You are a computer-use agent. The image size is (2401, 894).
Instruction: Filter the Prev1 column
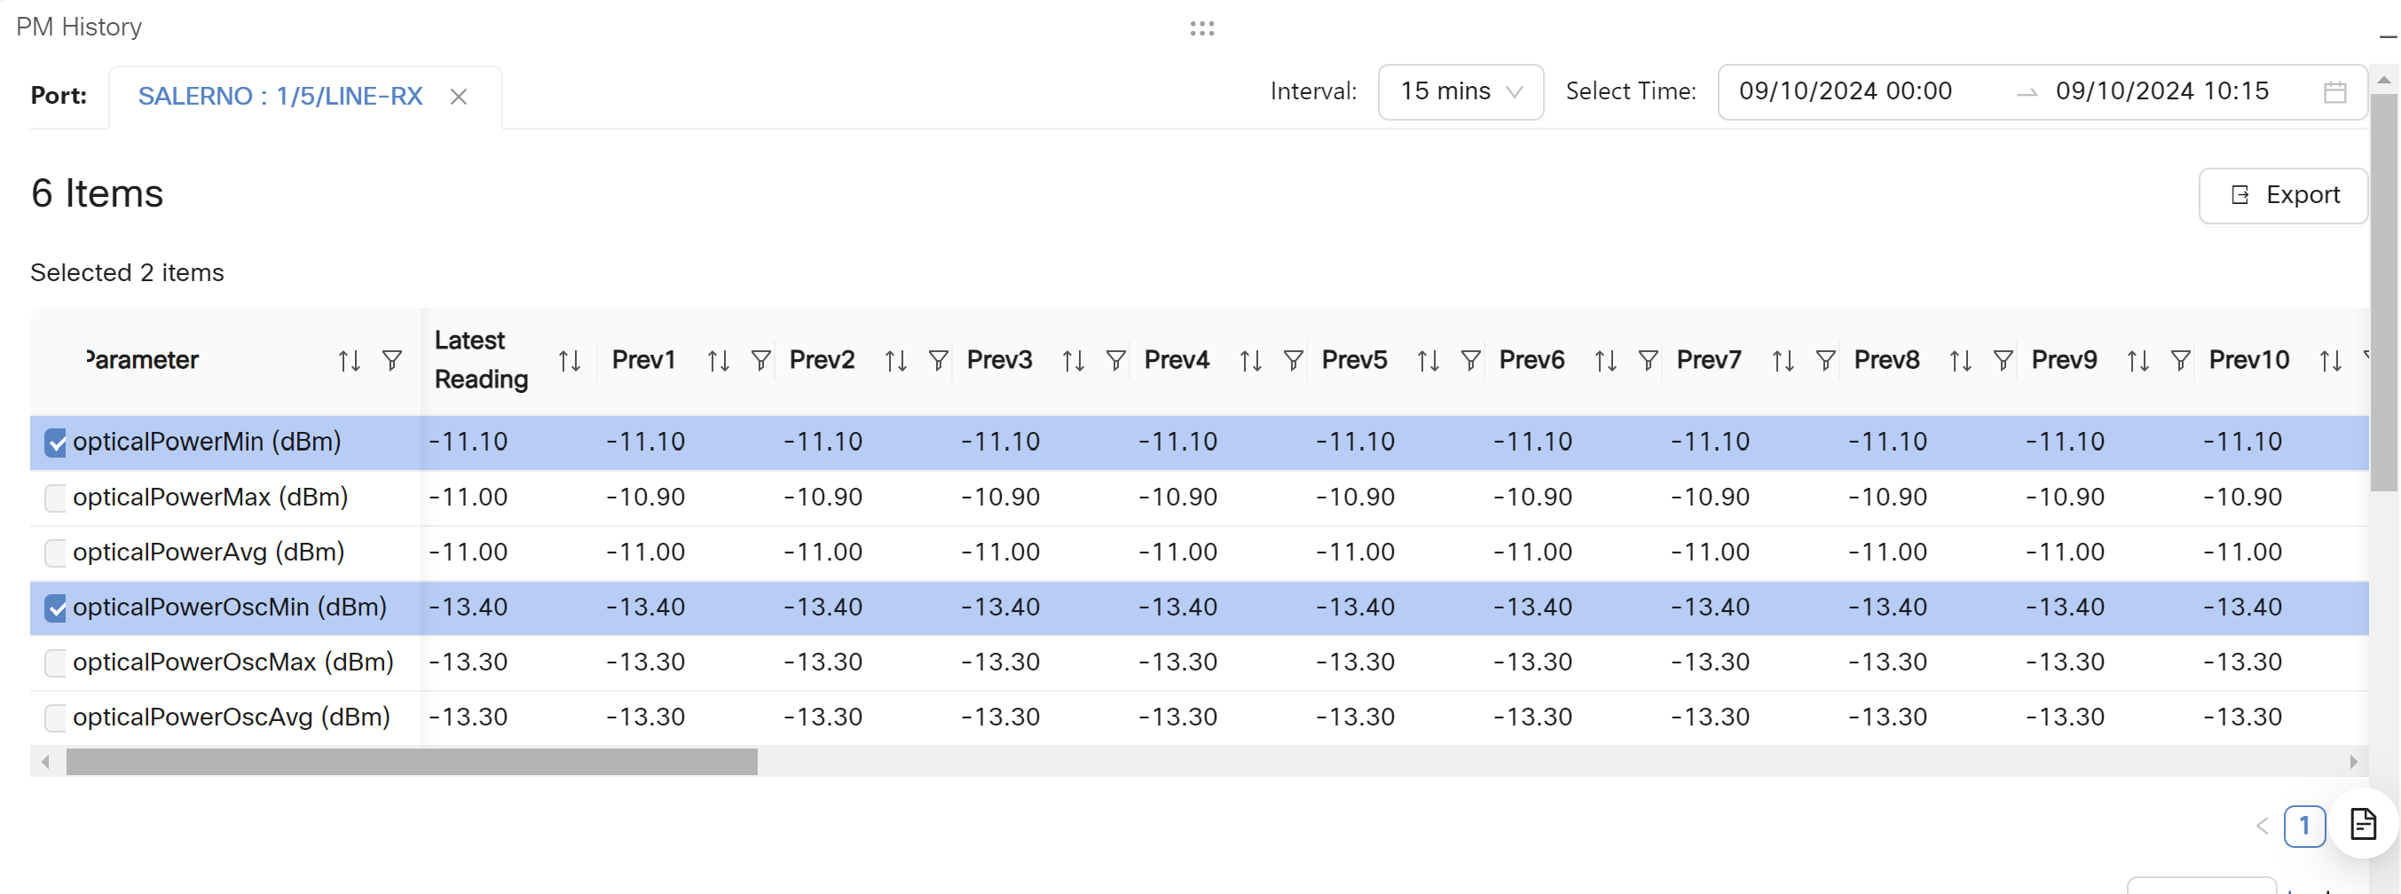coord(760,360)
